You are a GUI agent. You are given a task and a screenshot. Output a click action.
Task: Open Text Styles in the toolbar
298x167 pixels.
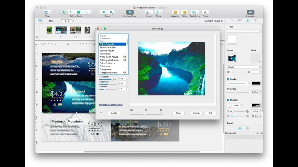(195, 12)
